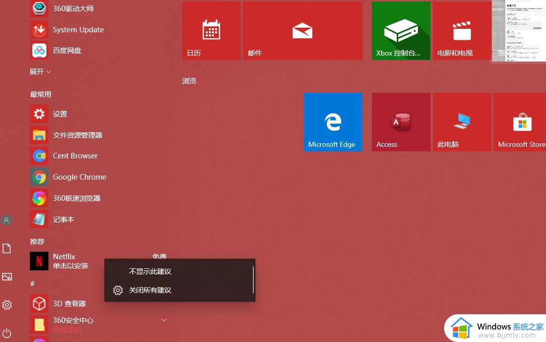Image resolution: width=546 pixels, height=342 pixels.
Task: Open the Microsoft Store tile
Action: point(520,122)
